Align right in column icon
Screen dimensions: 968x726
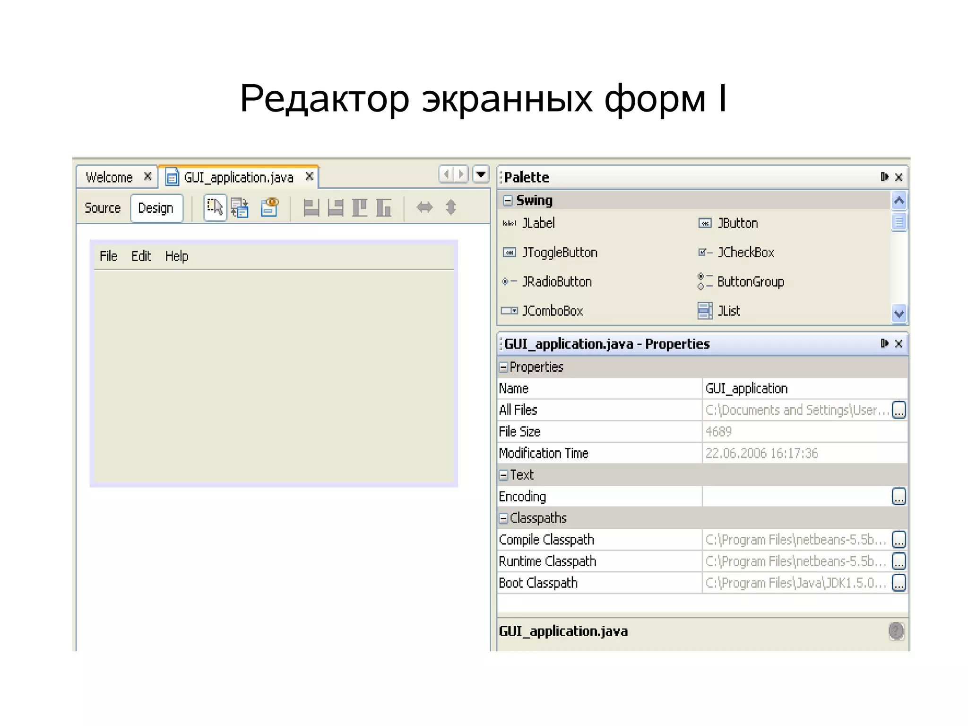click(x=335, y=208)
